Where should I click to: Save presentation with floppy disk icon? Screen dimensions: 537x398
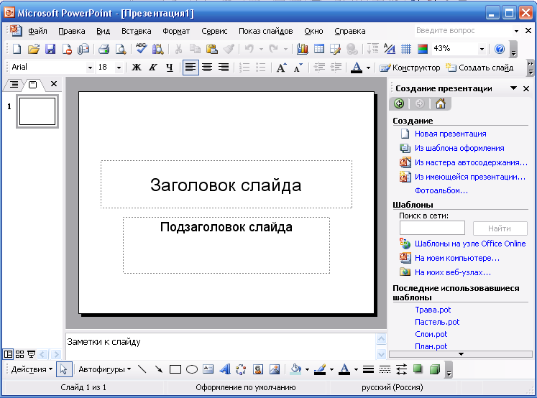[x=50, y=49]
